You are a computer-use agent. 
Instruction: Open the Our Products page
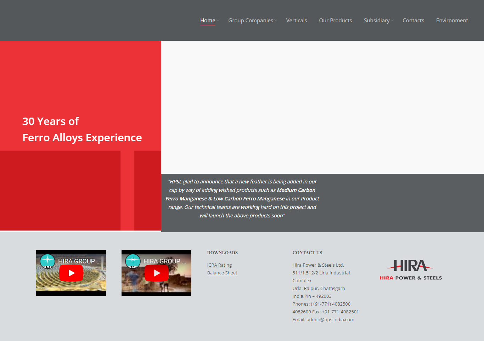[336, 21]
